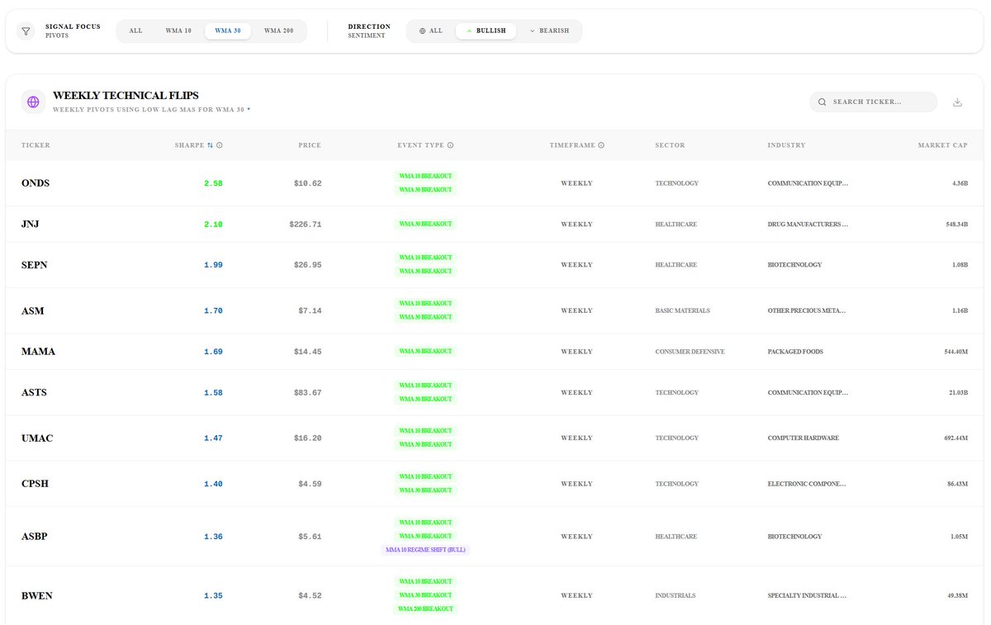Screen dimensions: 991x625
Task: Click the Sharpe sort arrows icon
Action: [x=210, y=145]
